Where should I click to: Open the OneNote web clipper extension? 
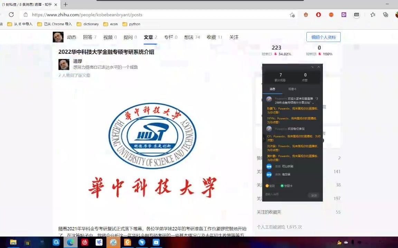tap(344, 15)
